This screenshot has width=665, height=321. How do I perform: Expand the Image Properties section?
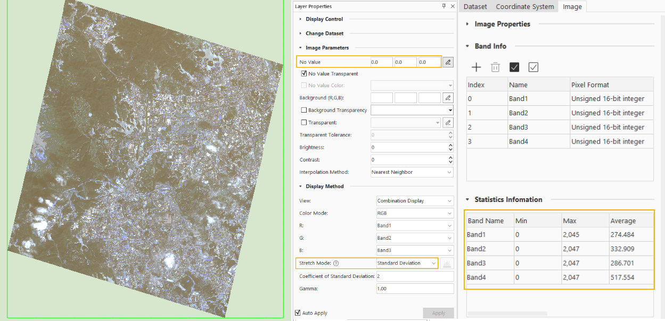click(x=502, y=24)
